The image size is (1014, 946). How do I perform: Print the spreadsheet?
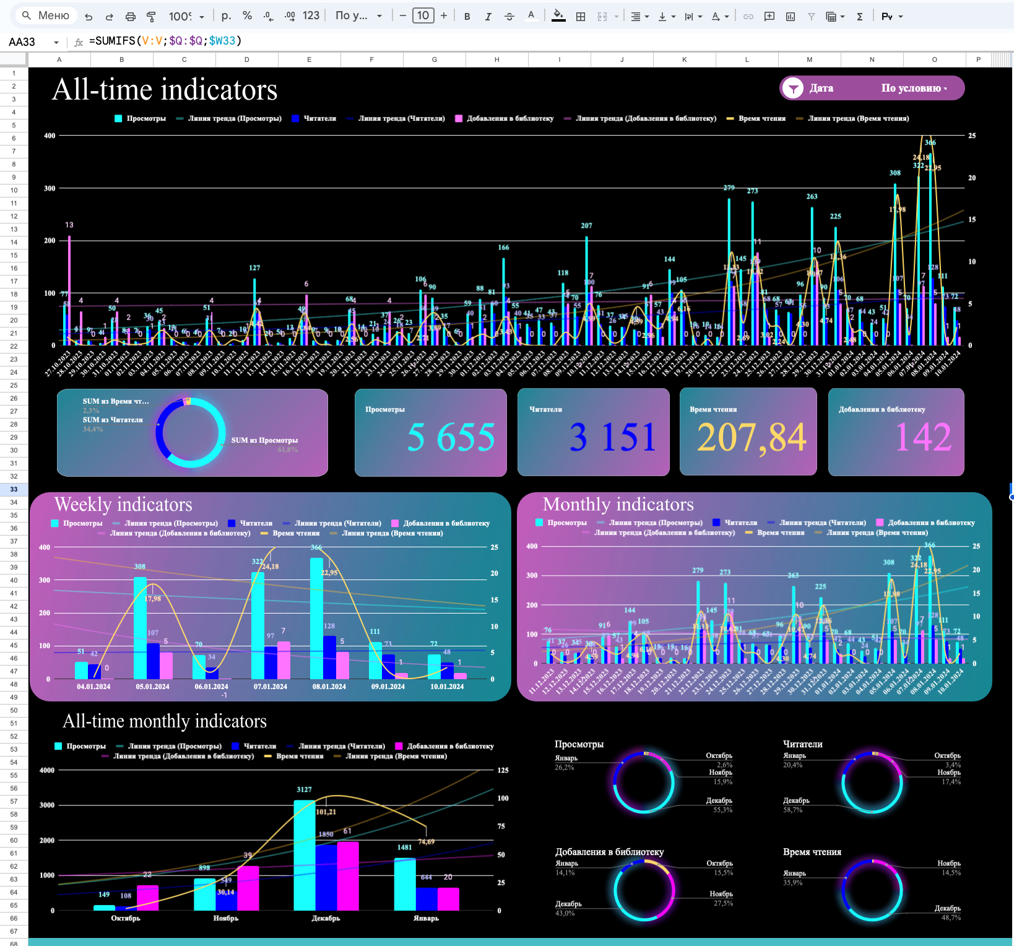pos(131,17)
